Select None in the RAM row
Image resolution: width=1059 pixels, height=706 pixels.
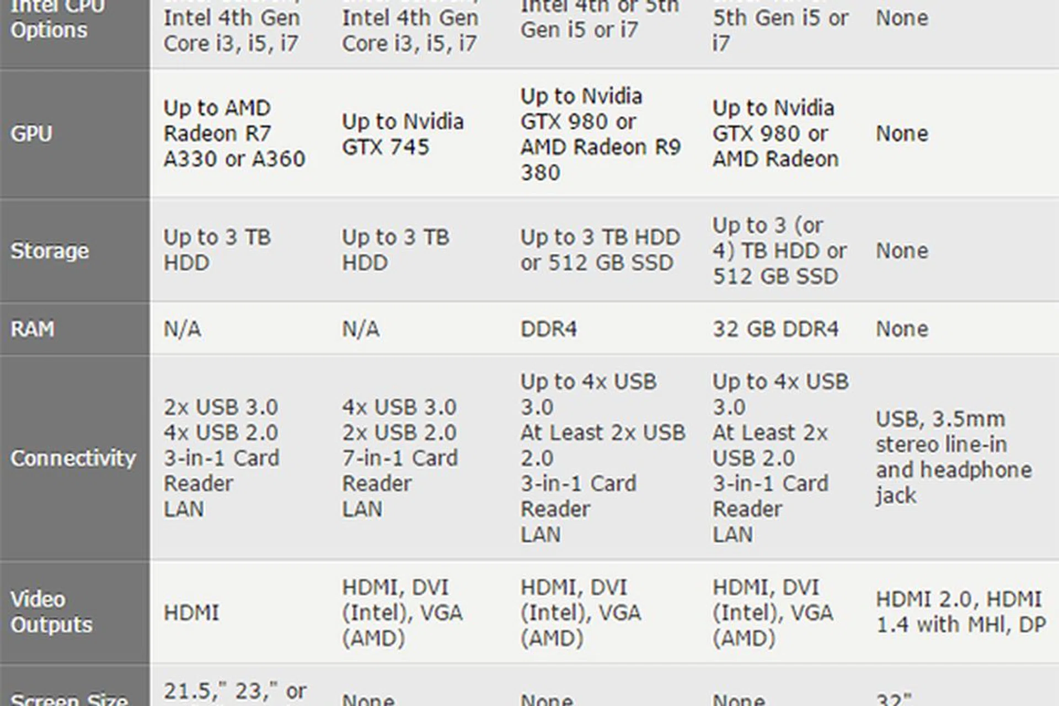pos(902,329)
